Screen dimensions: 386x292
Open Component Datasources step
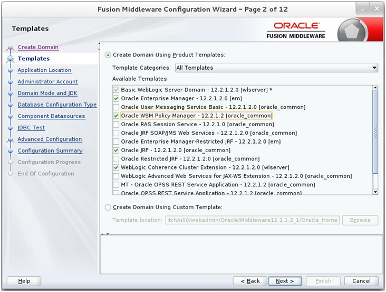(x=52, y=116)
